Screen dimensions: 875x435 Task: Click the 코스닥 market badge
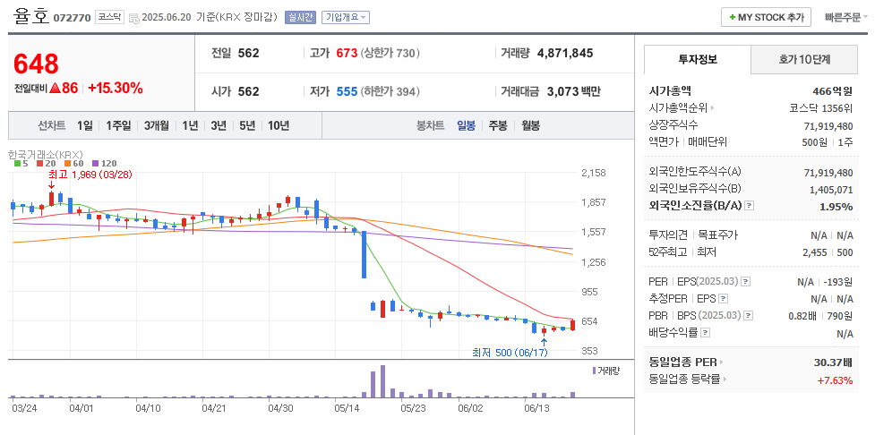[109, 17]
